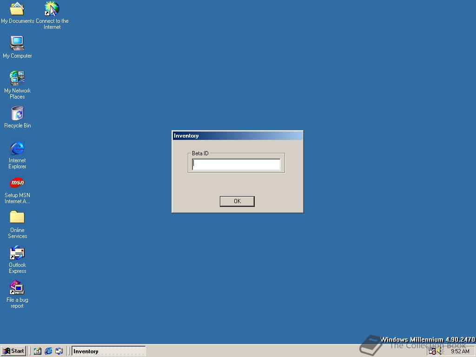Image resolution: width=476 pixels, height=357 pixels.
Task: Click the Start button
Action: [x=13, y=351]
